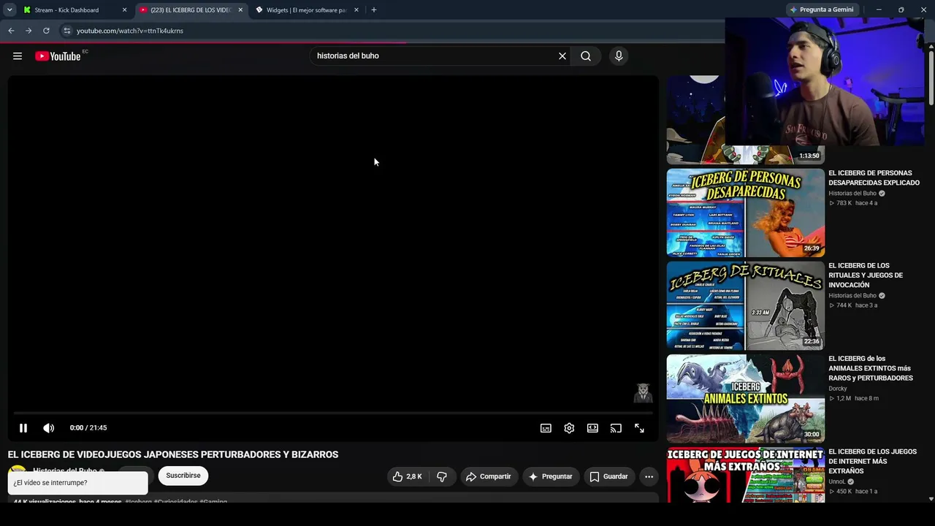This screenshot has height=526, width=935.
Task: Click the magnifying glass search button
Action: [x=586, y=56]
